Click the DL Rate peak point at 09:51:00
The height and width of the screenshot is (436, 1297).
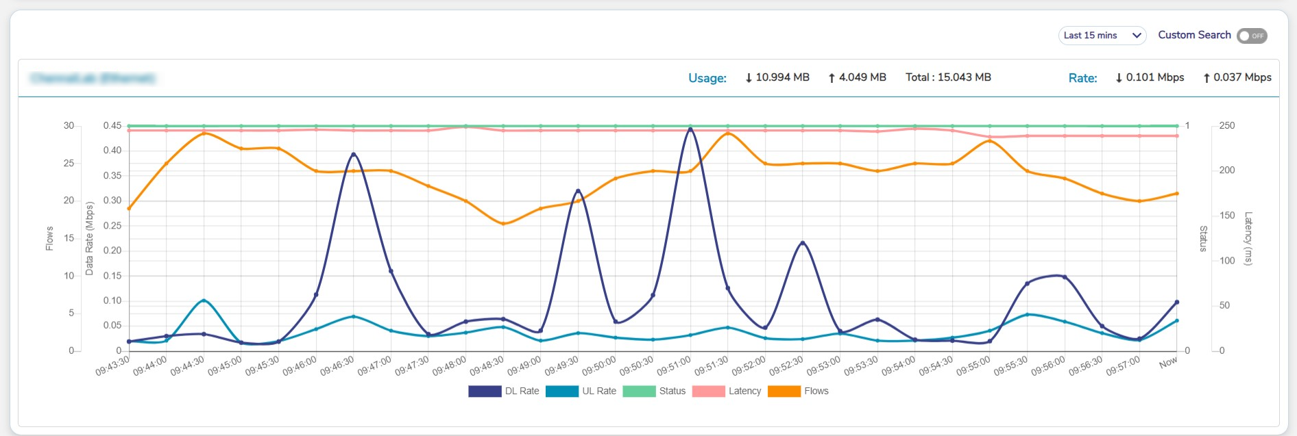(x=690, y=129)
